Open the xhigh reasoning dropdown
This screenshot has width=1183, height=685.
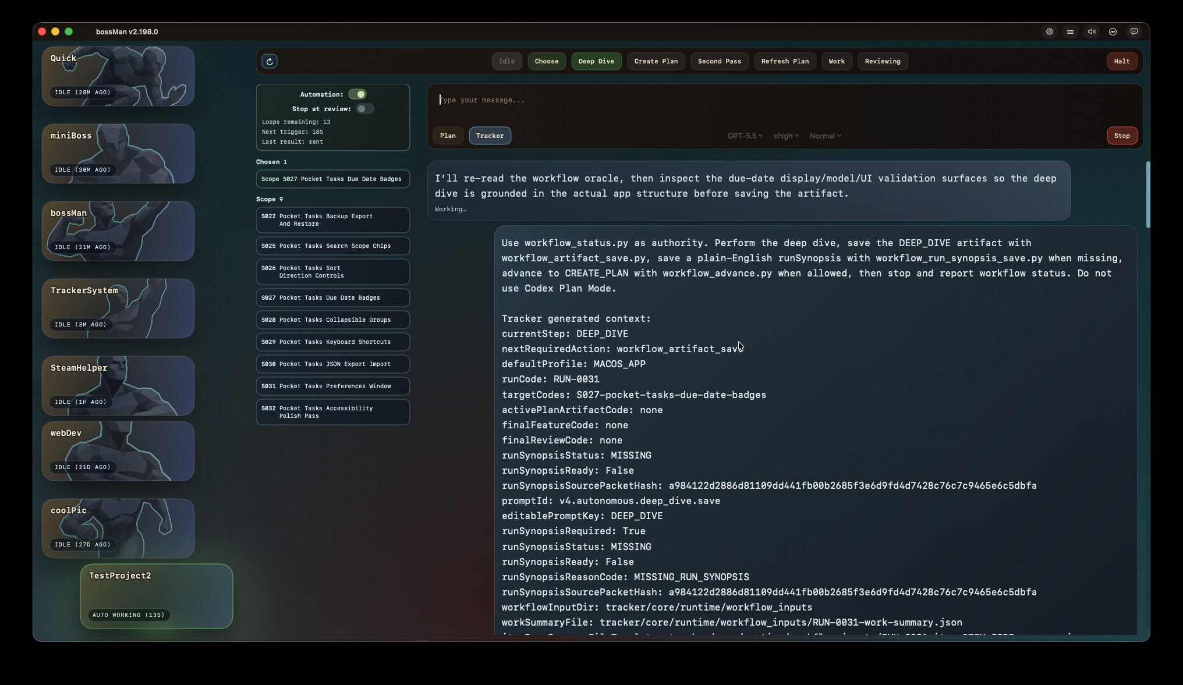pos(786,136)
